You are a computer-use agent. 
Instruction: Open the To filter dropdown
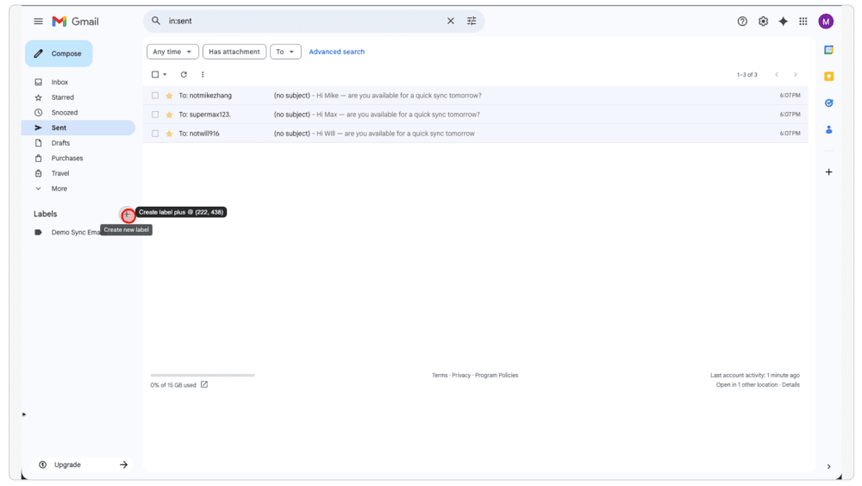point(285,52)
